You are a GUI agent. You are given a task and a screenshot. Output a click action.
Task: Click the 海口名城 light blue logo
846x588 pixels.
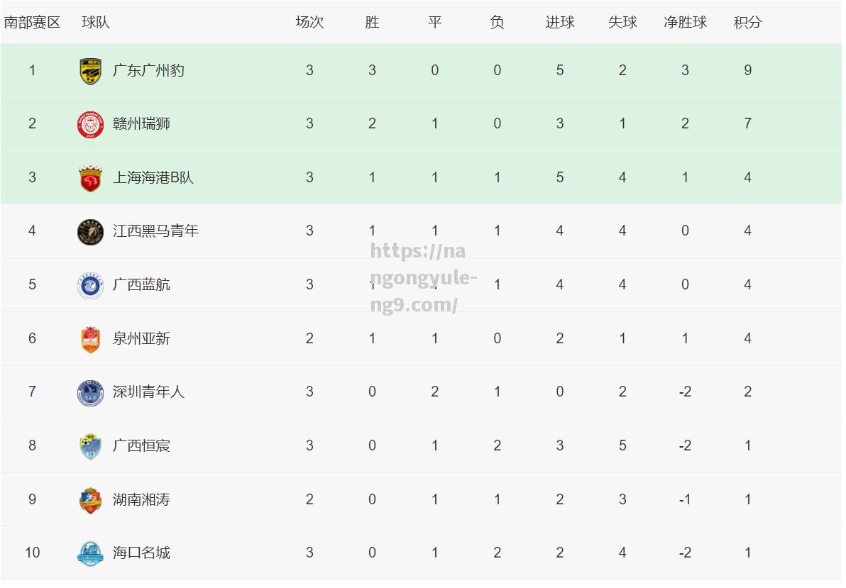91,553
